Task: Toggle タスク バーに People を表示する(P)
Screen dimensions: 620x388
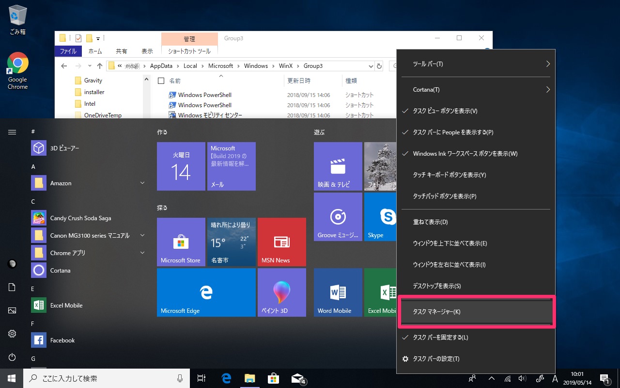Action: (476, 132)
